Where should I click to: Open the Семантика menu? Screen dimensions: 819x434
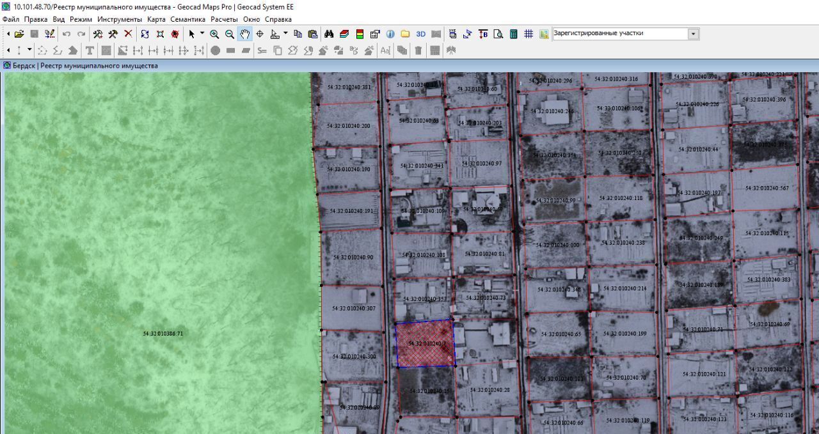188,19
